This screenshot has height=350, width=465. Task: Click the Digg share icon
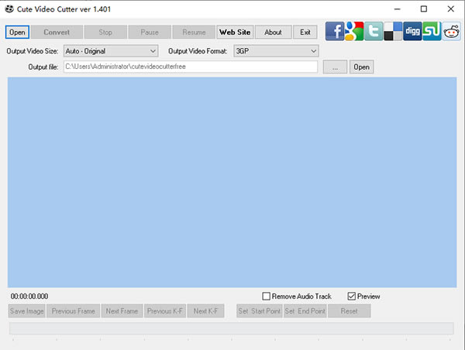point(412,31)
